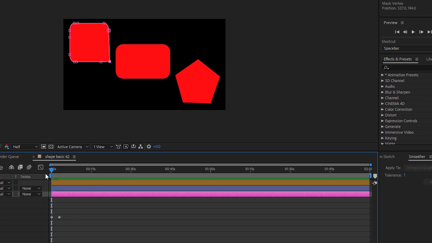Enable motion blur switch in timeline
The width and height of the screenshot is (432, 243).
coord(29,167)
